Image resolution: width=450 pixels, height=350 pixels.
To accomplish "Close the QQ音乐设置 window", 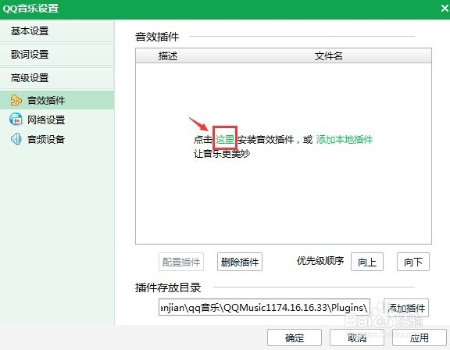I will point(445,9).
